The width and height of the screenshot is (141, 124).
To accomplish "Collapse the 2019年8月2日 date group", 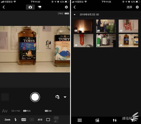I will point(75,15).
